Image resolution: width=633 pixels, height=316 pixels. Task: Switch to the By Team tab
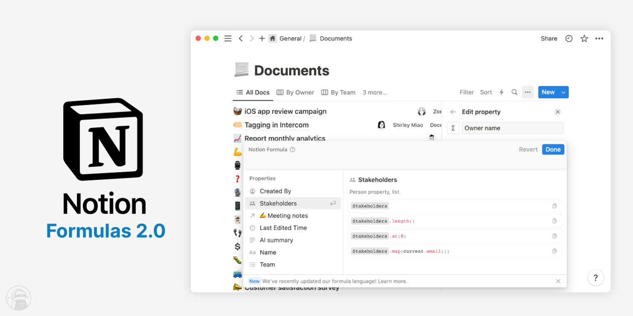pos(338,92)
